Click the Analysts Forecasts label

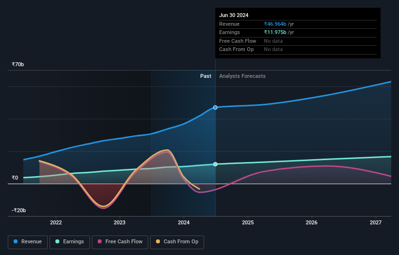(x=242, y=76)
